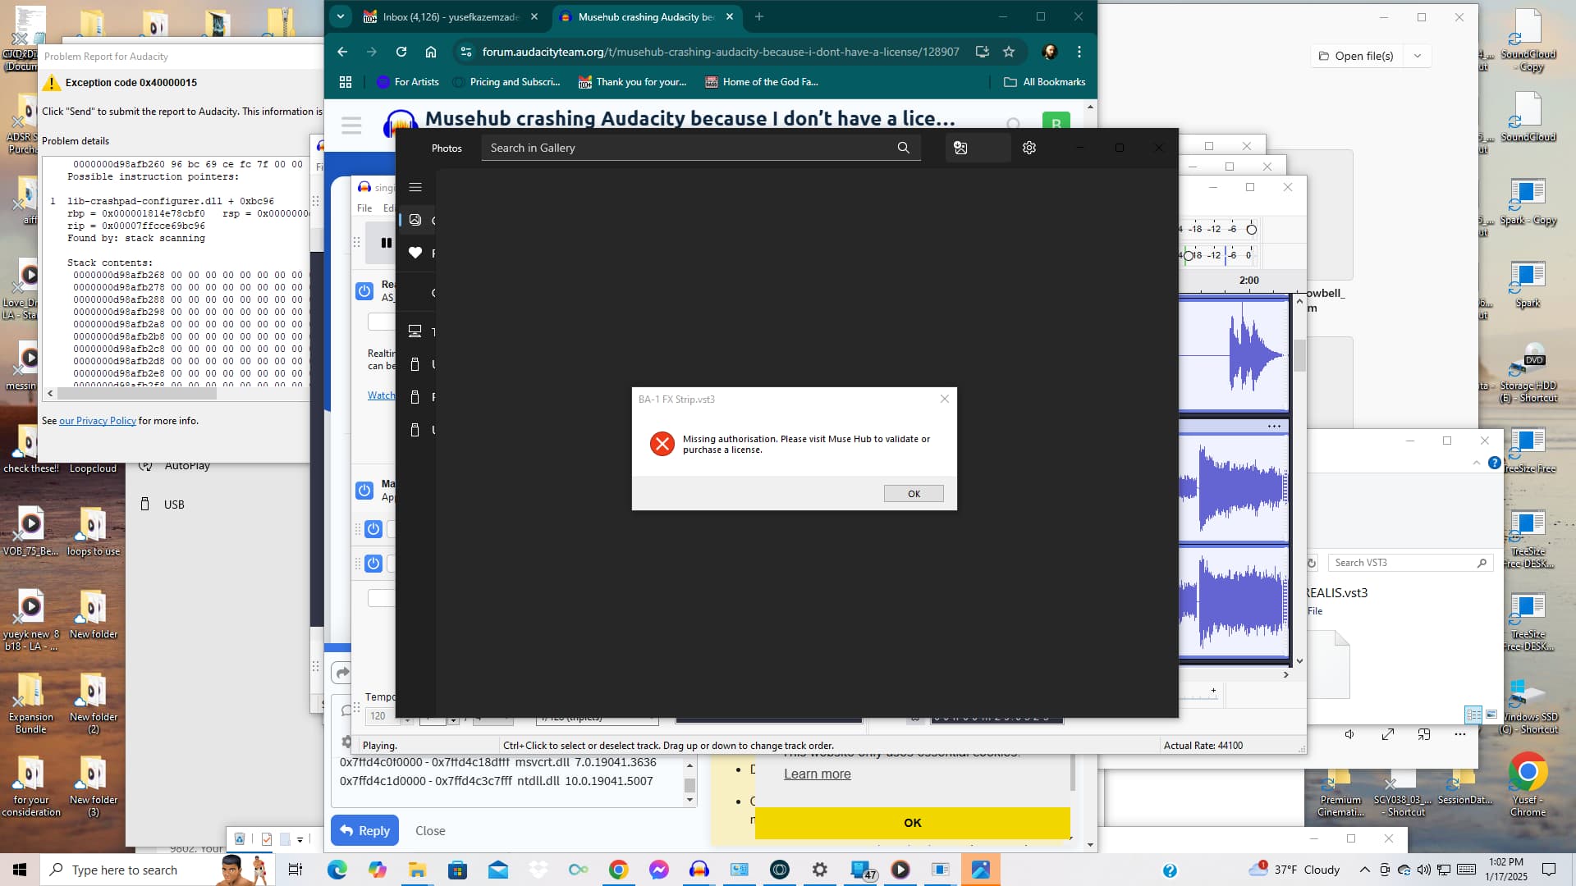Open Photos hamburger navigation menu
This screenshot has width=1576, height=886.
point(415,187)
